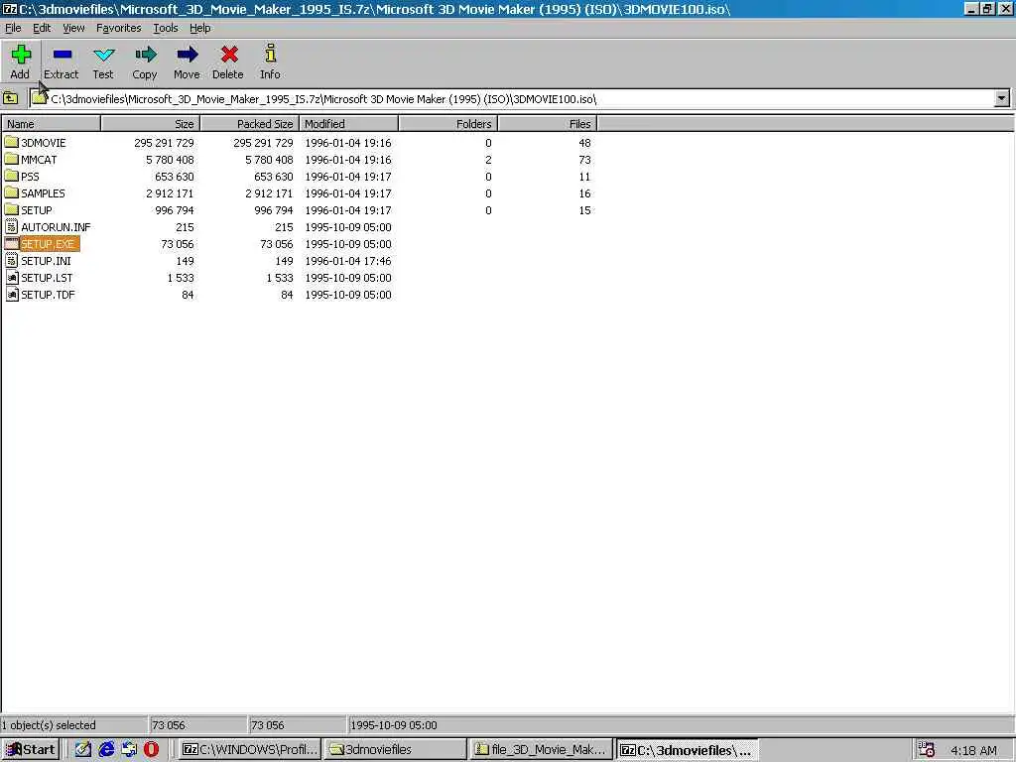Image resolution: width=1016 pixels, height=762 pixels.
Task: Click the SETUP.INI file icon
Action: tap(11, 260)
